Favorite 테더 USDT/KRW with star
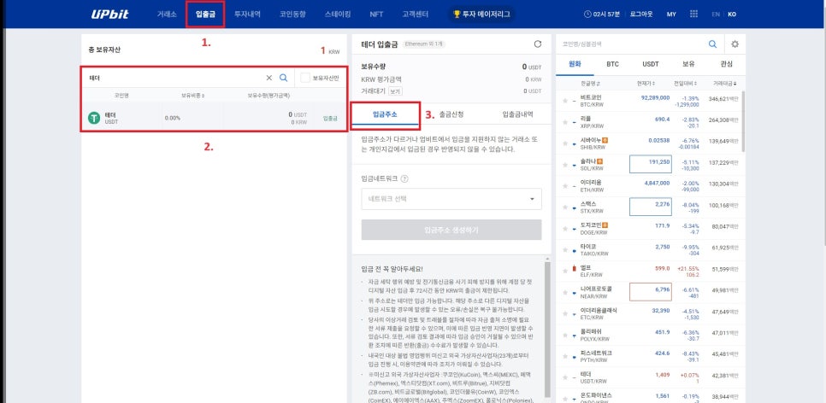 pyautogui.click(x=564, y=377)
